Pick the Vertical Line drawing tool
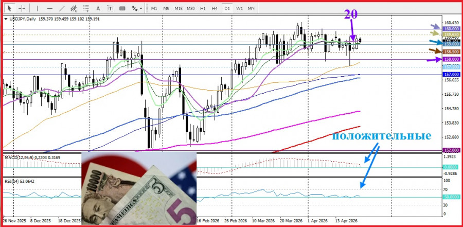The width and height of the screenshot is (463, 227). click(38, 8)
